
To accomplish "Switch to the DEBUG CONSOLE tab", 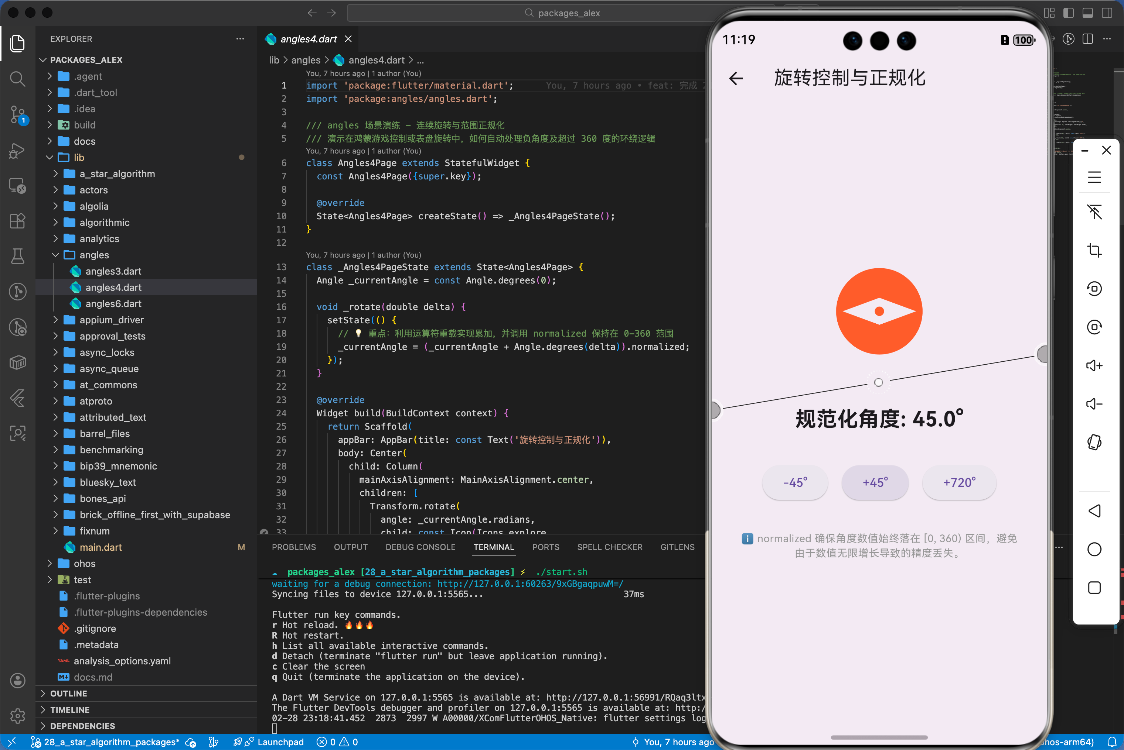I will (x=420, y=547).
